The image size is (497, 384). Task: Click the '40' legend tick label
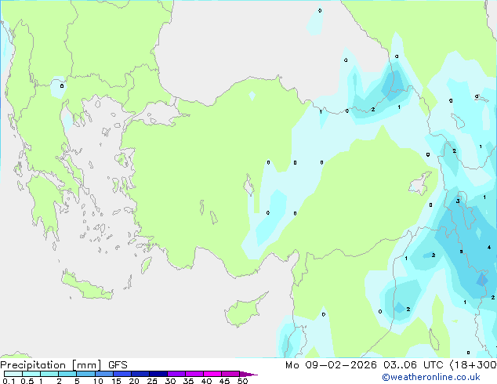pyautogui.click(x=206, y=381)
